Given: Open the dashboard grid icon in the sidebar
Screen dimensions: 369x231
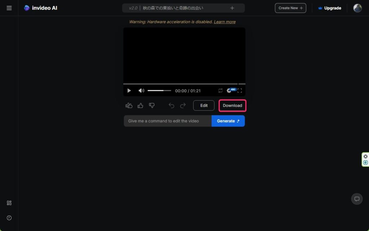Looking at the screenshot, I should coord(9,203).
